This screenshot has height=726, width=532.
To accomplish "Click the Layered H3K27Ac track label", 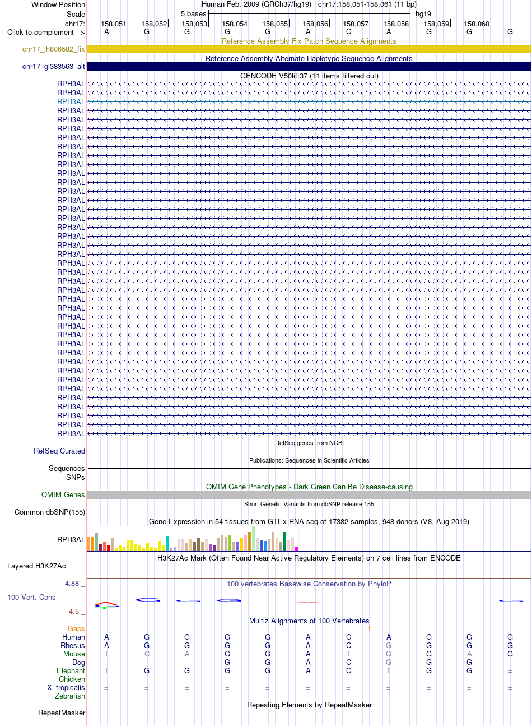I will pos(36,566).
